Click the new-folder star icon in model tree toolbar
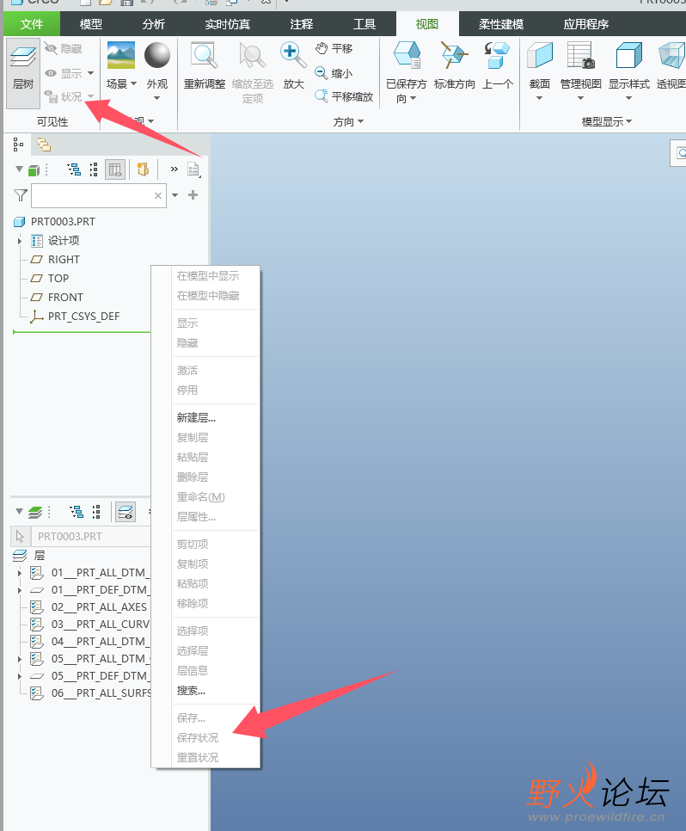The width and height of the screenshot is (686, 831). click(x=143, y=169)
